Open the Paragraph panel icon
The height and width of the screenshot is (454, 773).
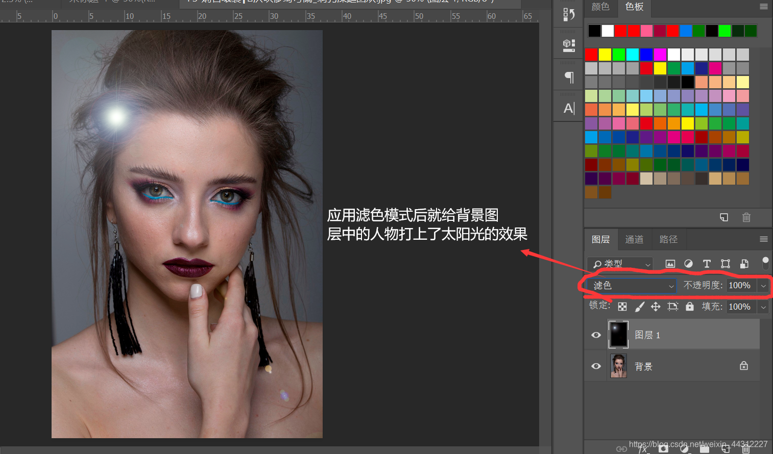pyautogui.click(x=569, y=77)
